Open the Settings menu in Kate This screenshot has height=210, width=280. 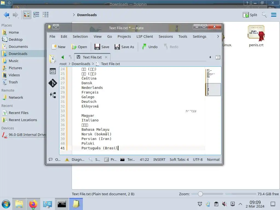199,36
